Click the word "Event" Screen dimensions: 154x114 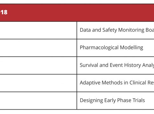(116, 65)
